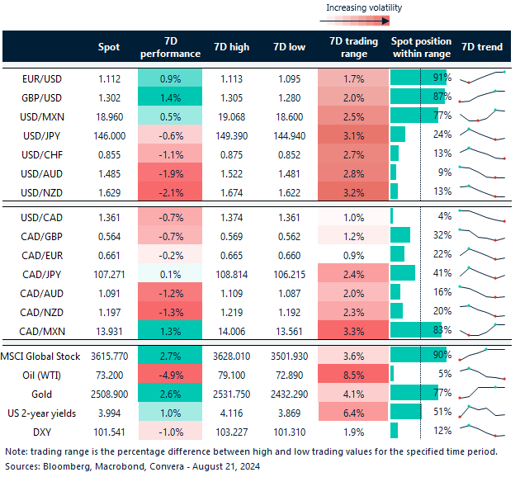The width and height of the screenshot is (520, 477).
Task: Click the EUR/USD 7D trend sparkline
Action: 483,78
